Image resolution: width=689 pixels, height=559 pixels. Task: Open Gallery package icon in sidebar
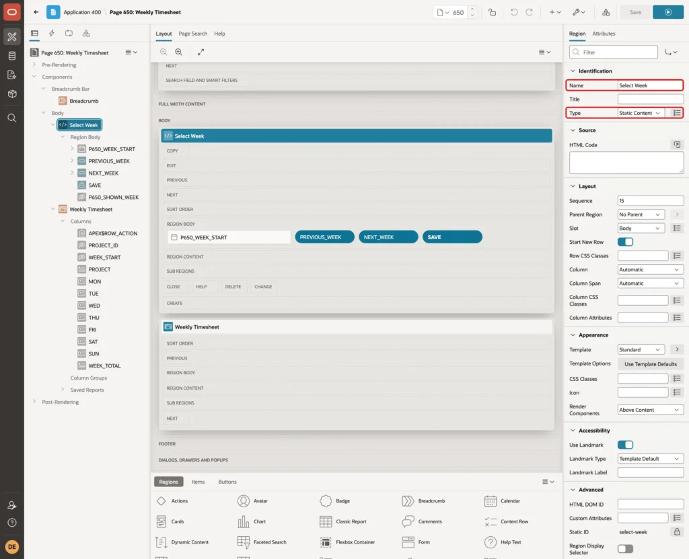coord(12,93)
